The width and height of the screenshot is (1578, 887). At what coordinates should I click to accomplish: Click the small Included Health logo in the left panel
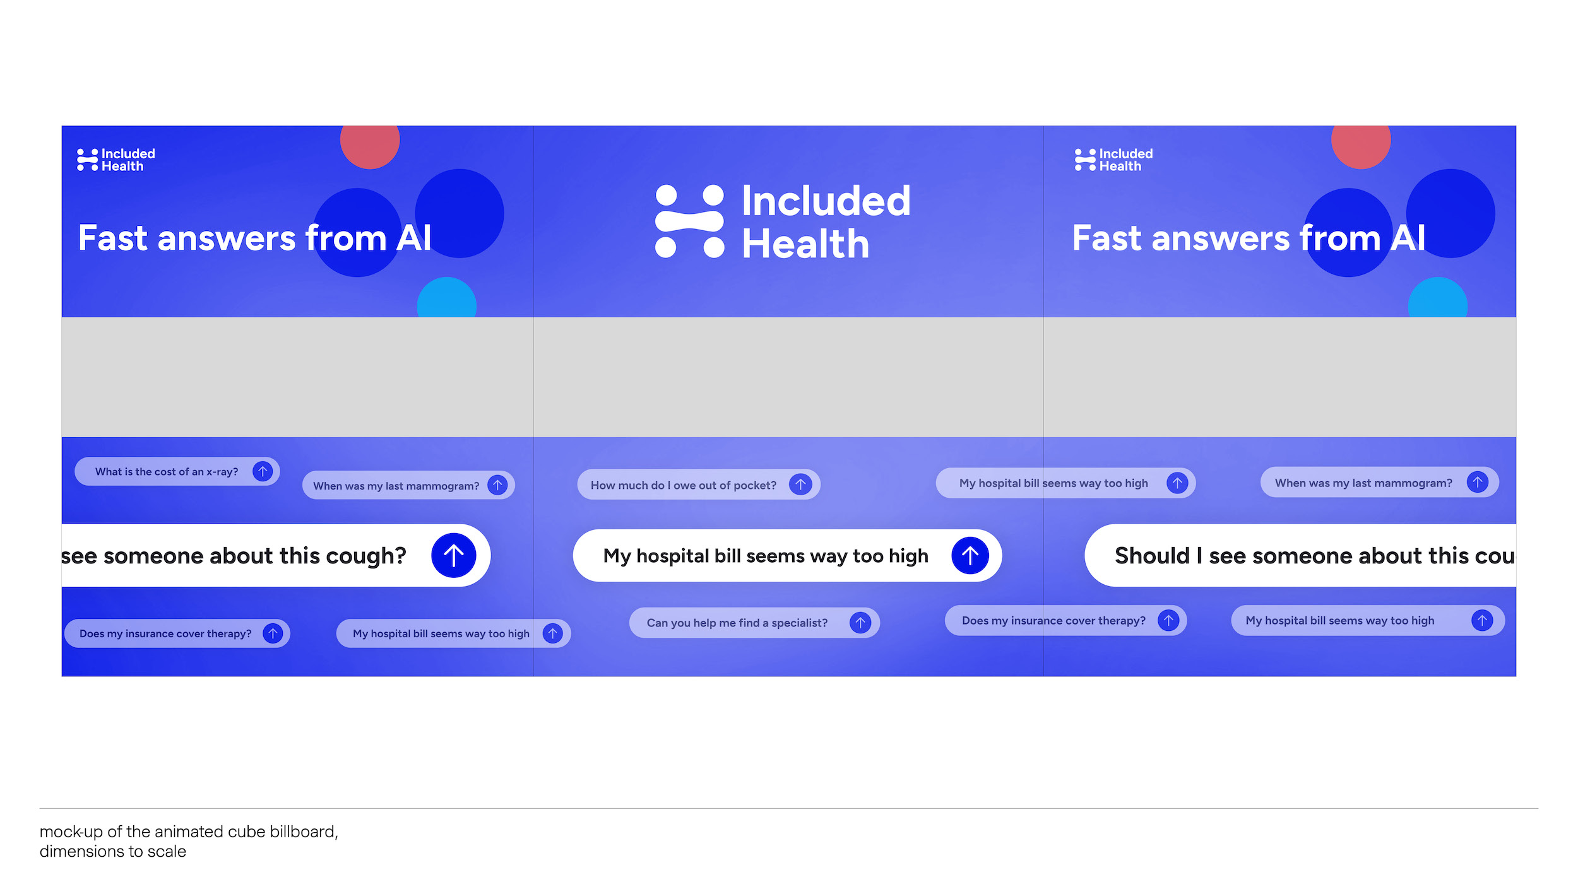click(116, 160)
